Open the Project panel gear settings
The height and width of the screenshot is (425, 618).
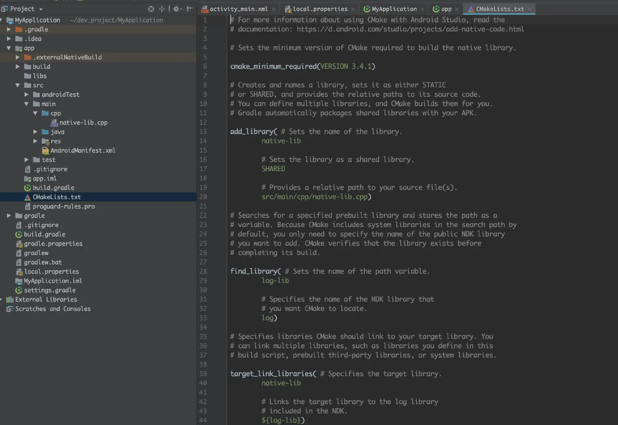tap(176, 9)
